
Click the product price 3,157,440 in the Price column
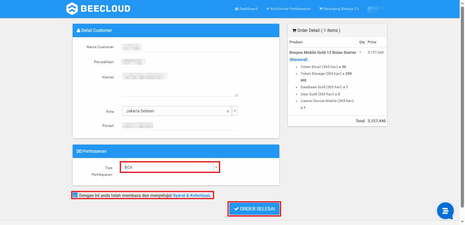pos(376,52)
